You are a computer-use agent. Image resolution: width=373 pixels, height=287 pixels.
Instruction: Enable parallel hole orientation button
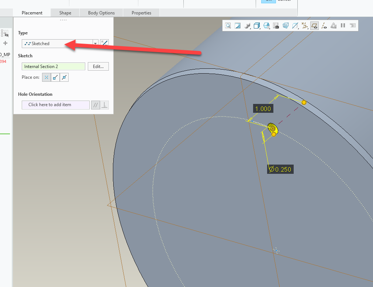click(96, 105)
